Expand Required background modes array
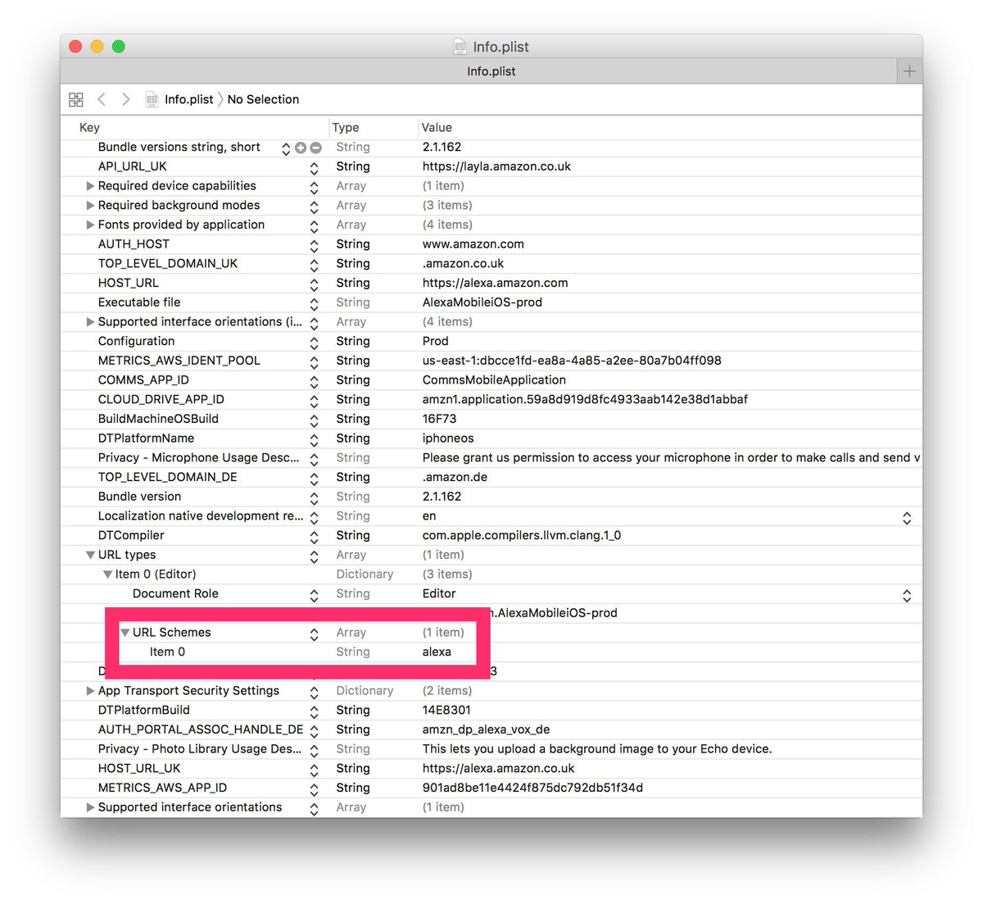 point(90,206)
